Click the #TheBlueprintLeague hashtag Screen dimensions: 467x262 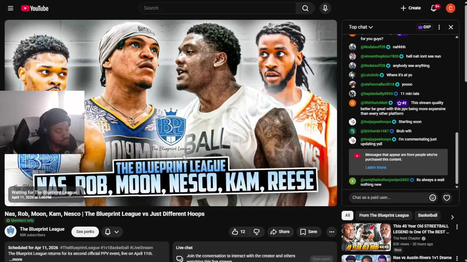coord(80,248)
